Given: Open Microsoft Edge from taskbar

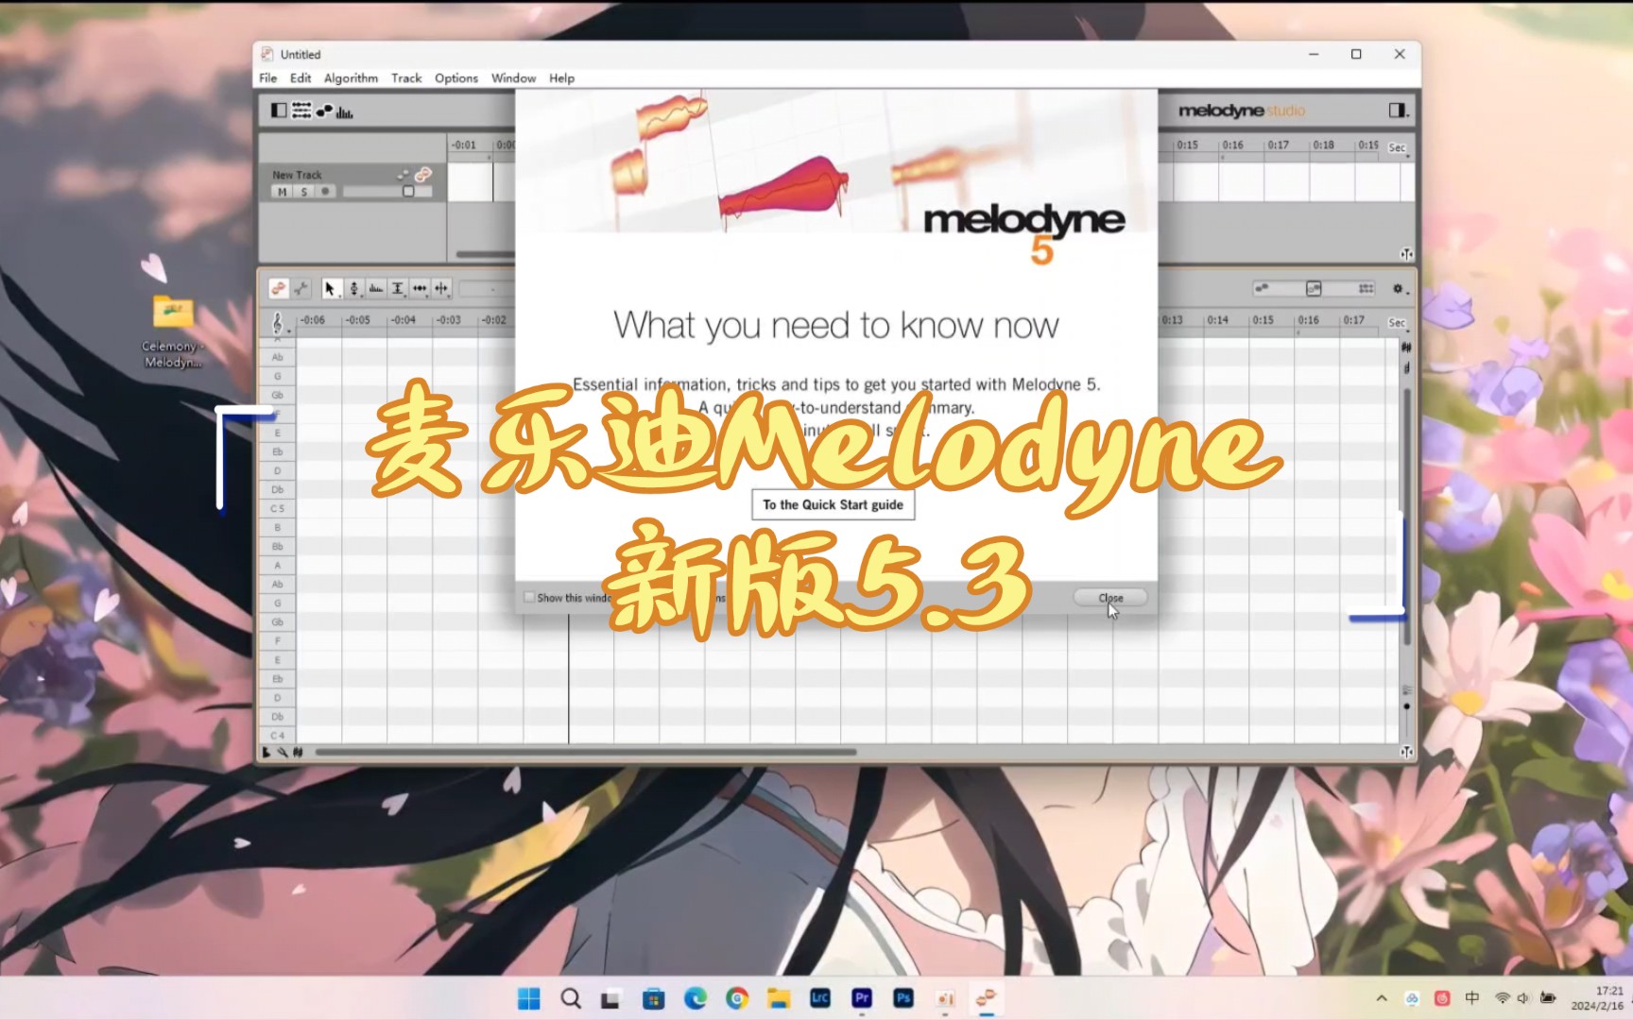Looking at the screenshot, I should 696,998.
